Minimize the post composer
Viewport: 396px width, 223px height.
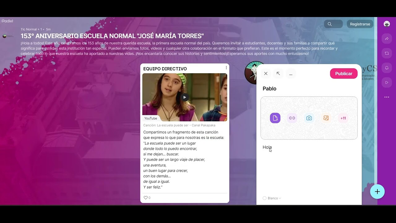click(x=291, y=74)
